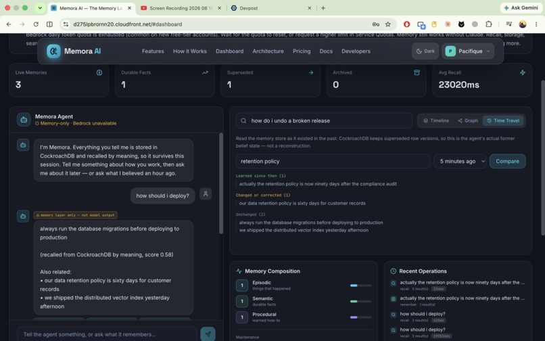Click the recall icon for ninety days operation
This screenshot has height=341, width=545.
[393, 283]
